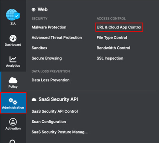Screen dimensions: 159x143
Task: Open the Sandbox policy page
Action: [39, 48]
